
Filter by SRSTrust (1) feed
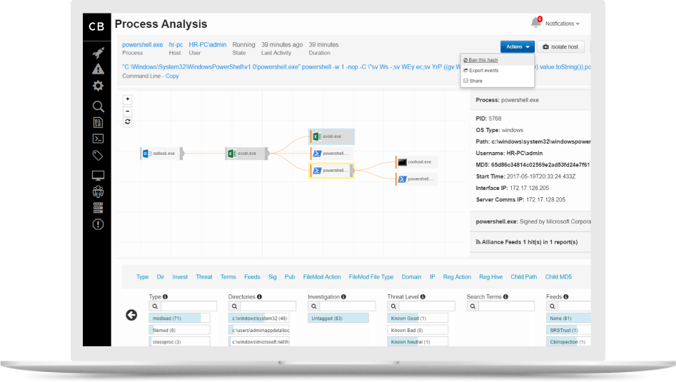tap(568, 331)
